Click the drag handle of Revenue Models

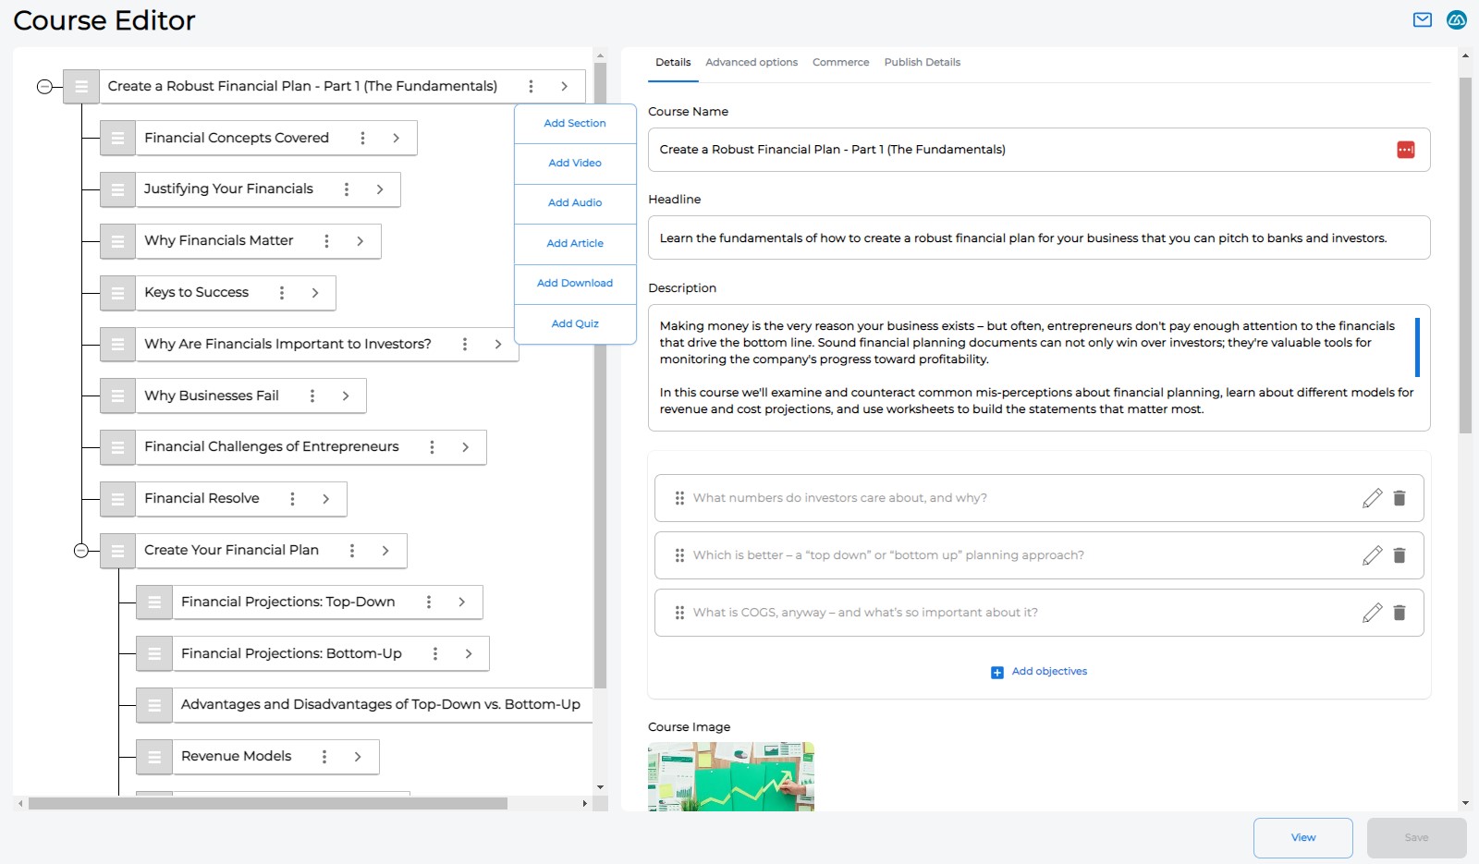(x=153, y=756)
